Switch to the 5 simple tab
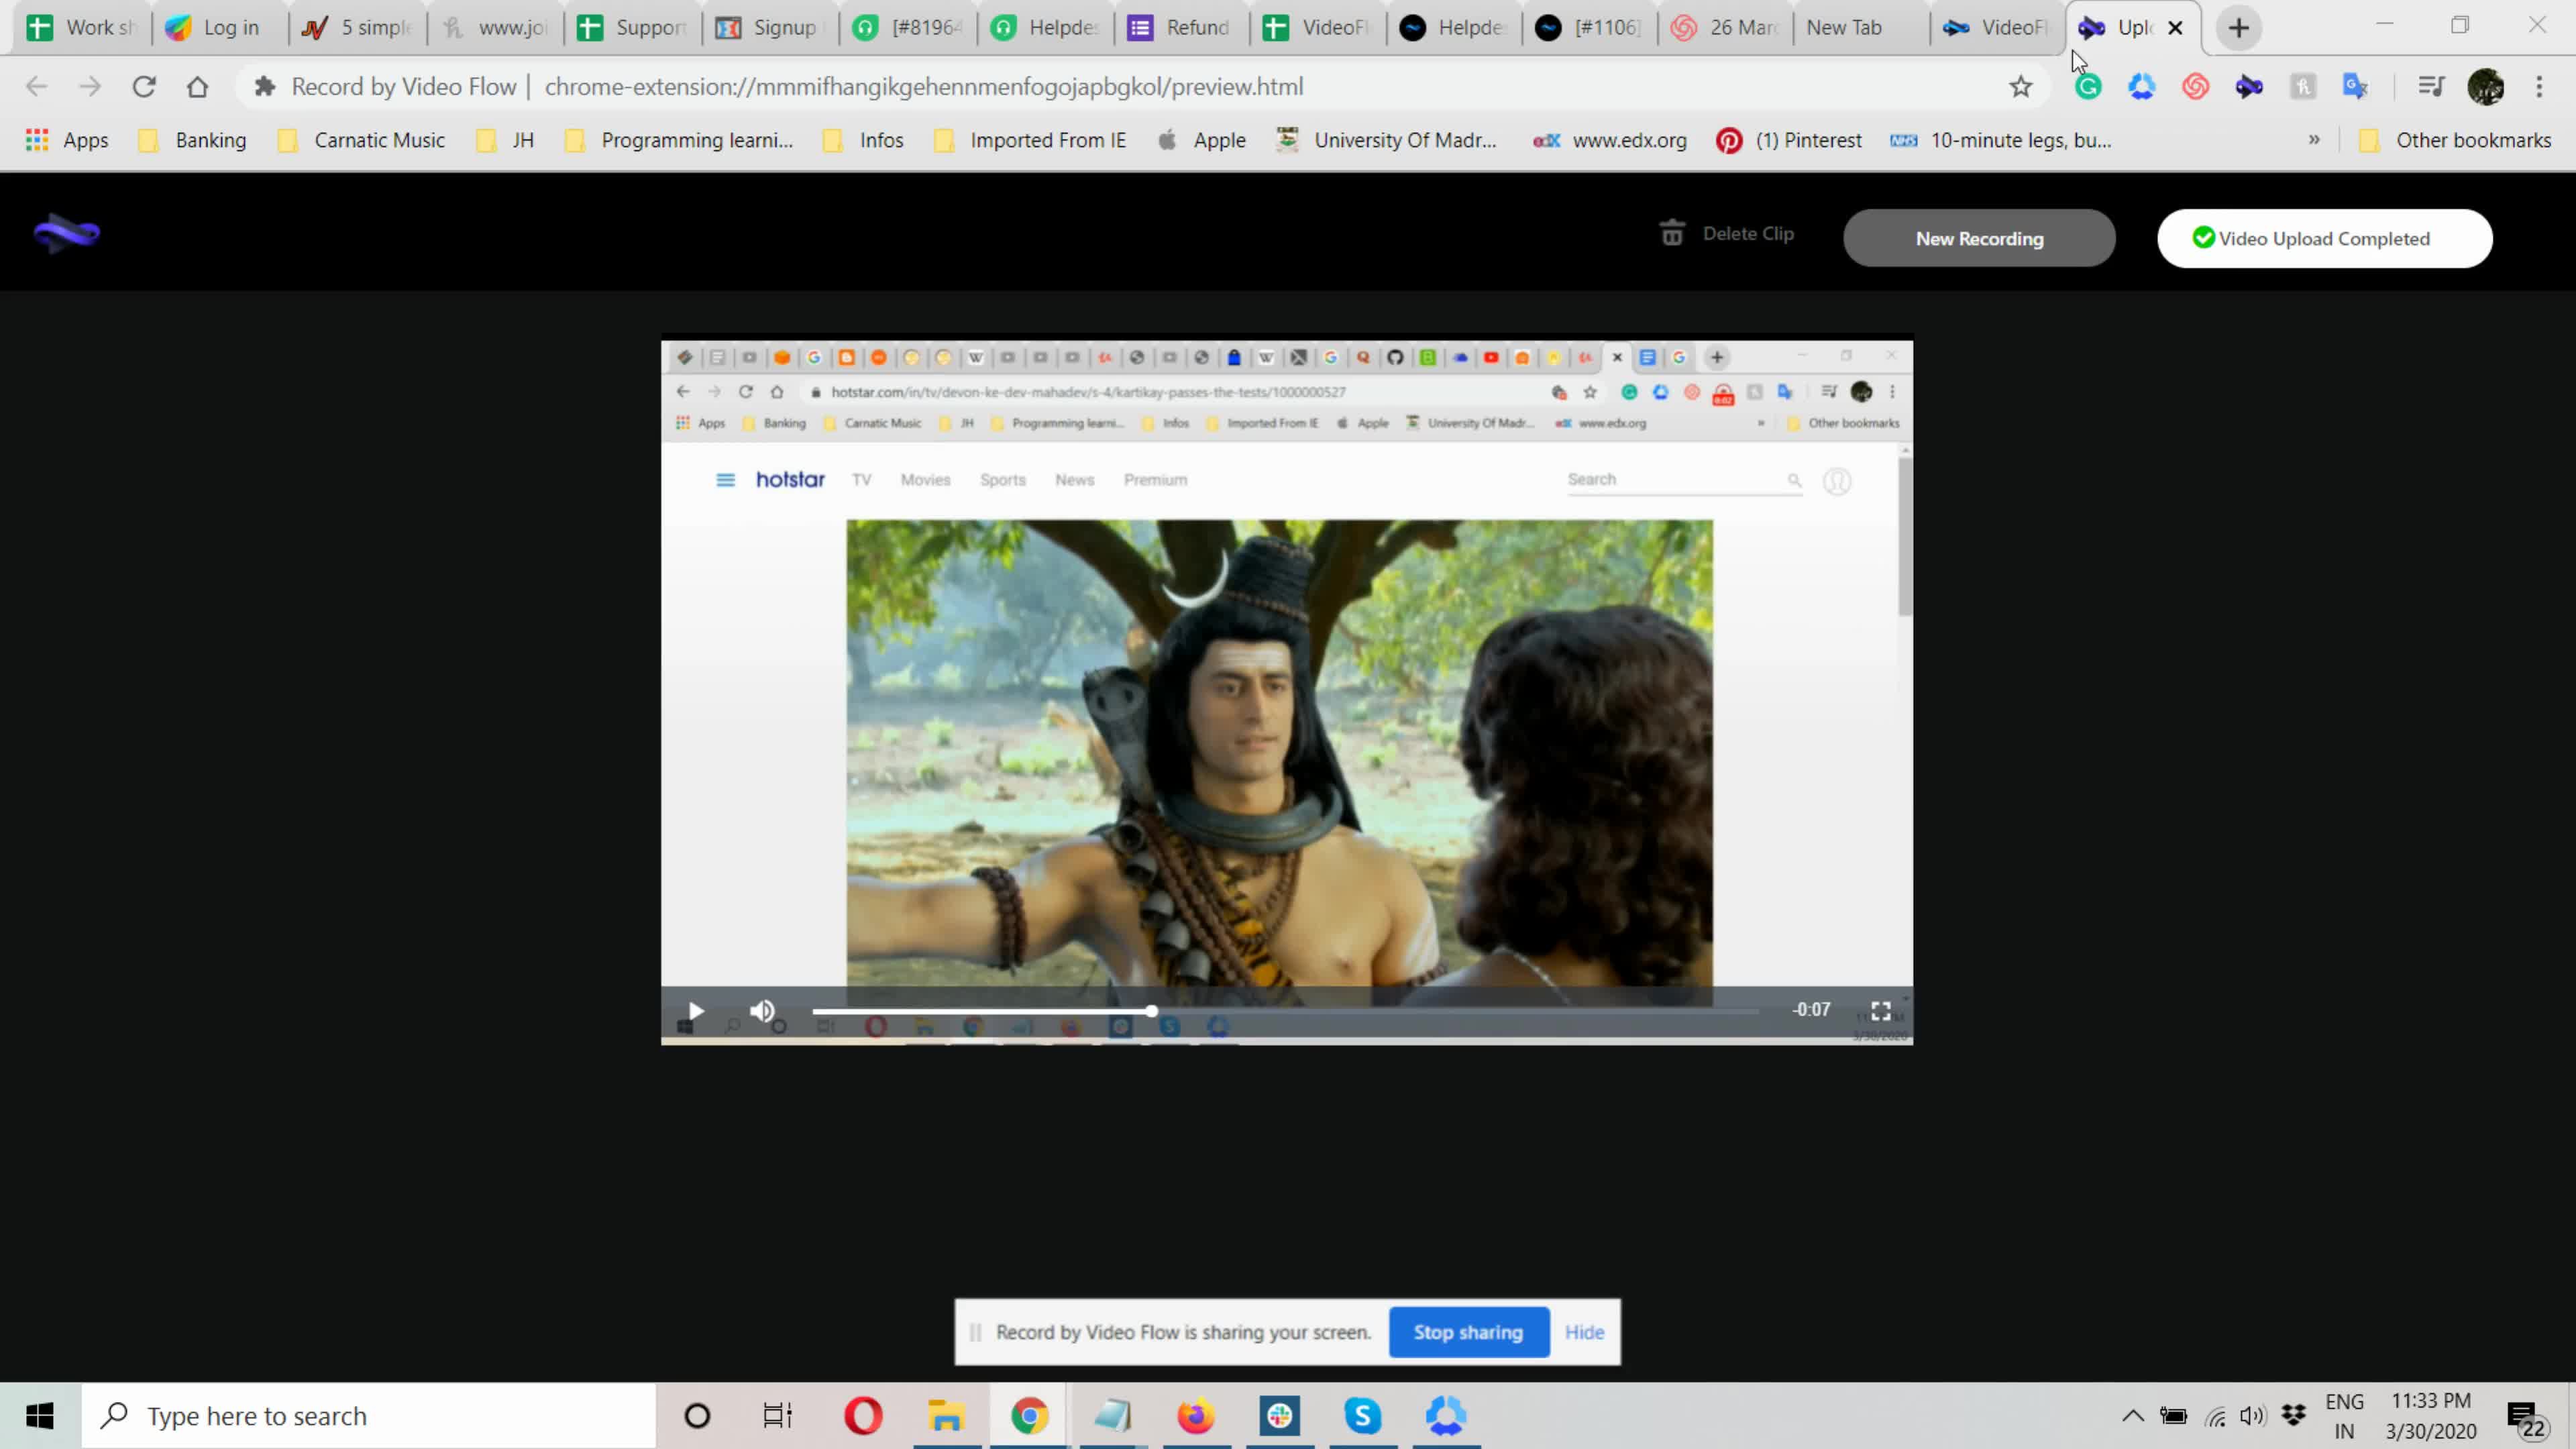Image resolution: width=2576 pixels, height=1449 pixels. click(357, 28)
